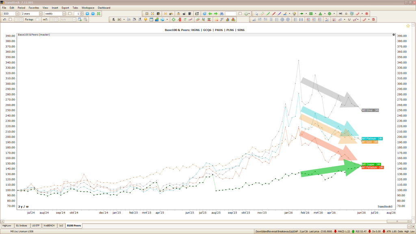The height and width of the screenshot is (234, 416).
Task: Switch to the 1x2 tab
Action: 61,225
